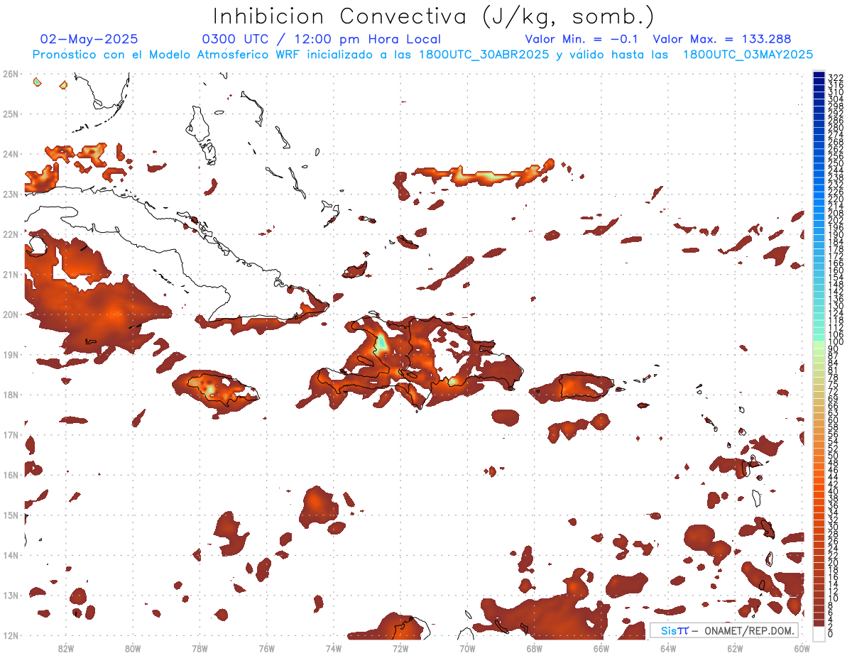Click the 22N latitude label

click(10, 234)
